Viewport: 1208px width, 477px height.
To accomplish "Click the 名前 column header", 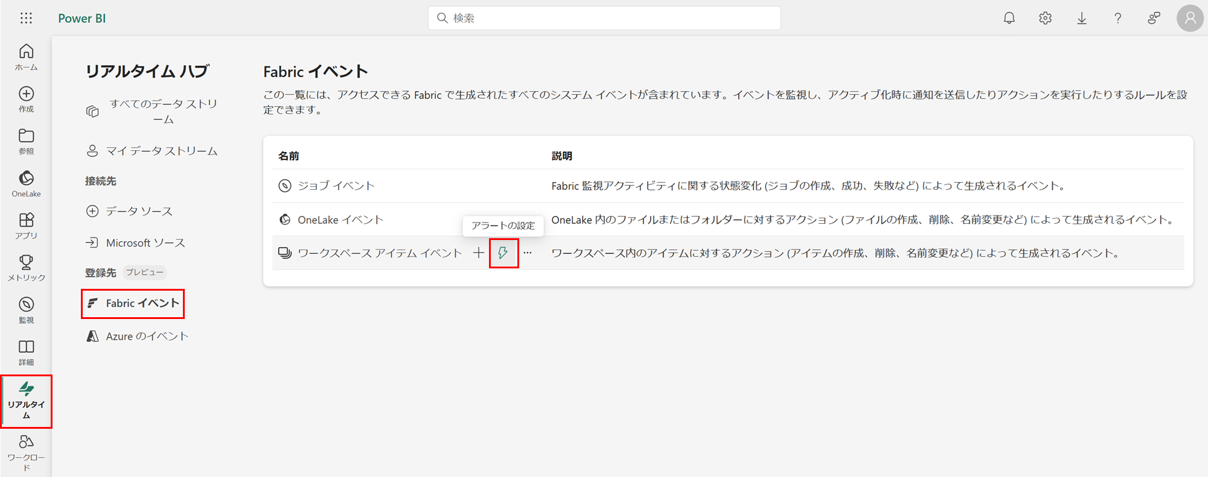I will (x=289, y=156).
